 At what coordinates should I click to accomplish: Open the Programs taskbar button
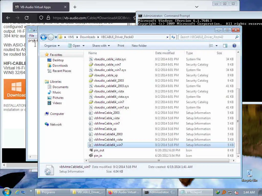tap(52, 192)
